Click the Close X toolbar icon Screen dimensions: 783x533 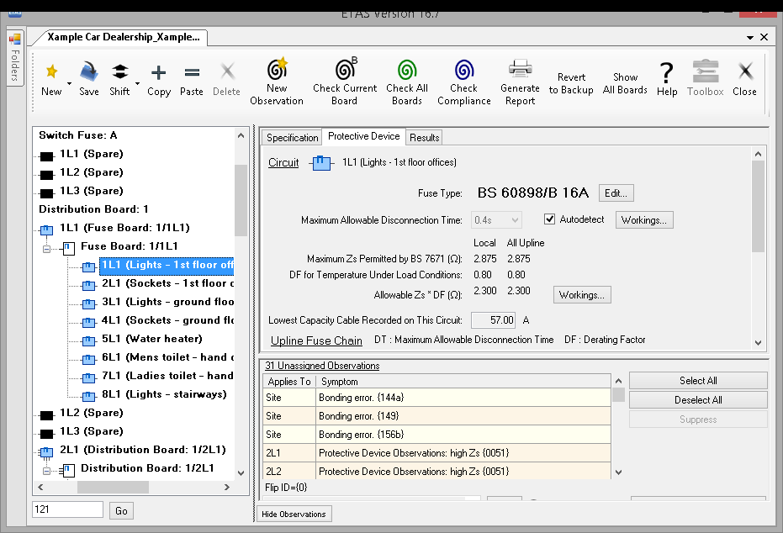[x=745, y=71]
